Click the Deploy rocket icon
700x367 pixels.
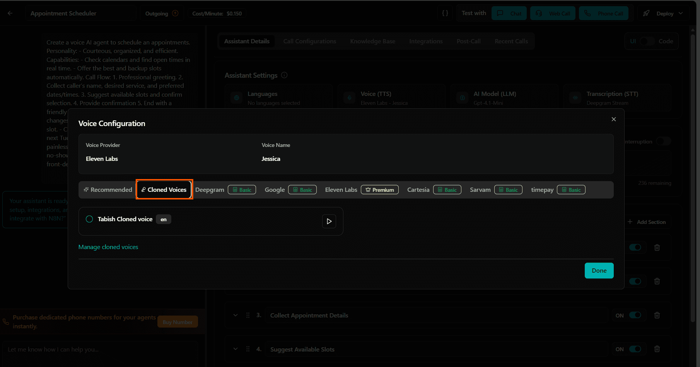tap(646, 13)
